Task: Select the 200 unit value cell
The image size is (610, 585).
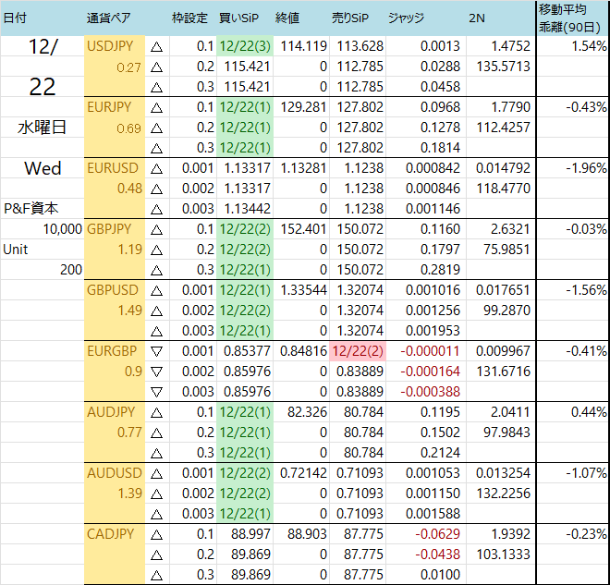Action: pos(71,270)
